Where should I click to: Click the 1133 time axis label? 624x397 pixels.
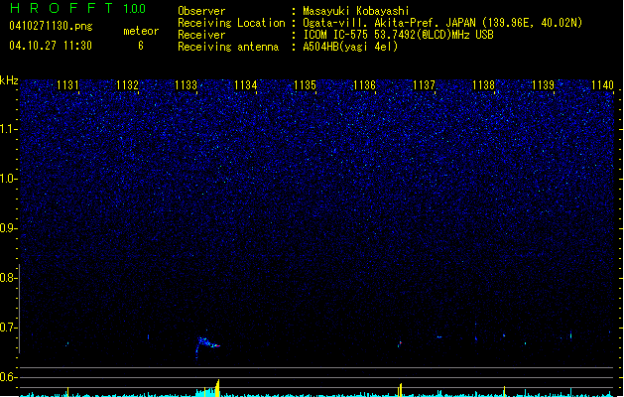[186, 85]
